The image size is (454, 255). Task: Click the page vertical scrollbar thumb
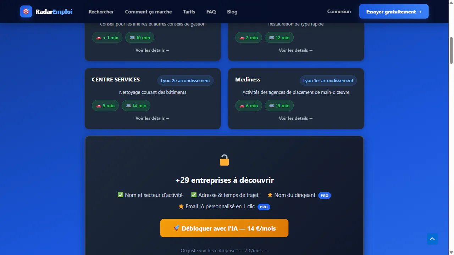[x=451, y=50]
